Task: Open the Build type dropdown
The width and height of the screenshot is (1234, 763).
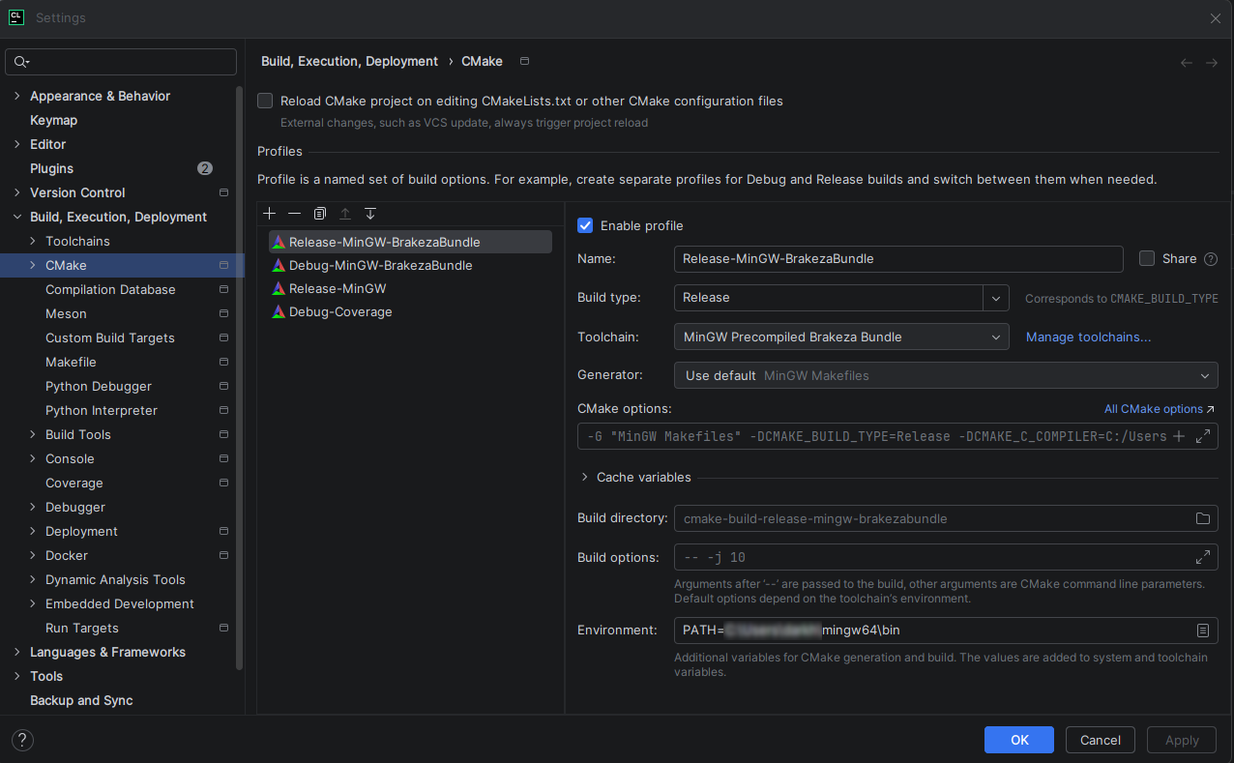Action: point(995,298)
